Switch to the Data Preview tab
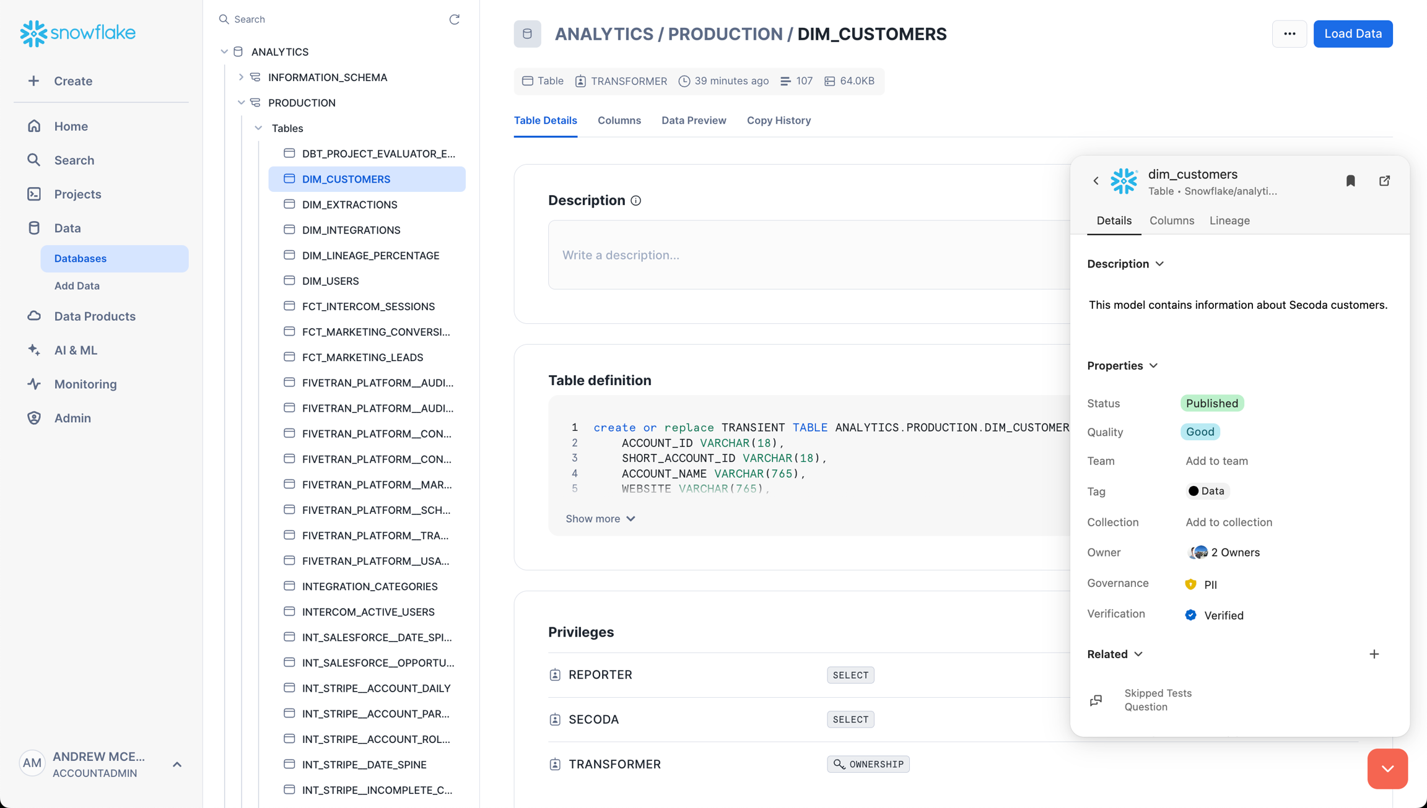This screenshot has height=808, width=1427. tap(693, 121)
